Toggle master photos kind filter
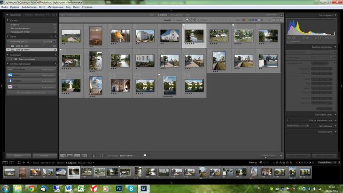This screenshot has height=193, width=343. click(x=274, y=20)
